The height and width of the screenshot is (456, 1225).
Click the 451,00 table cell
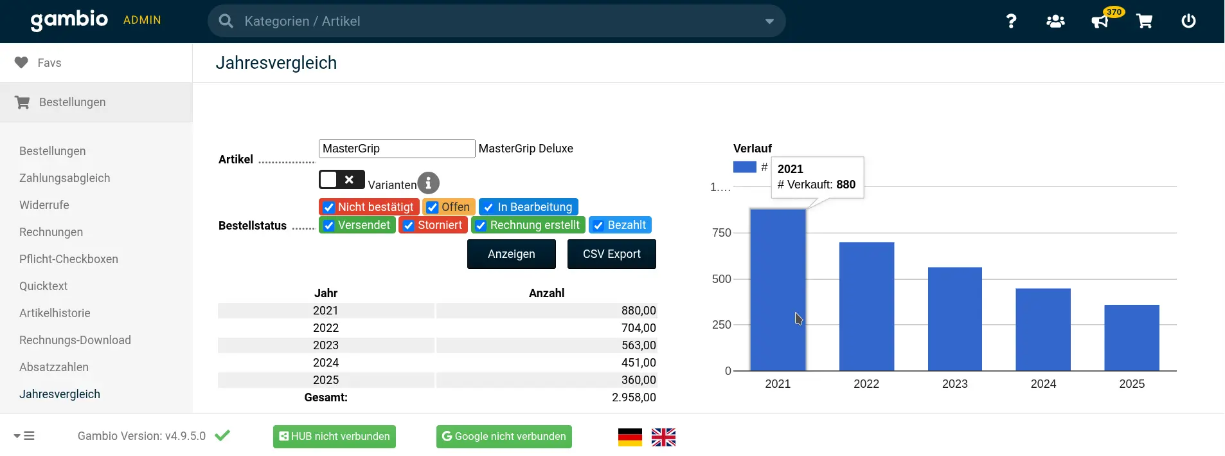pyautogui.click(x=547, y=363)
